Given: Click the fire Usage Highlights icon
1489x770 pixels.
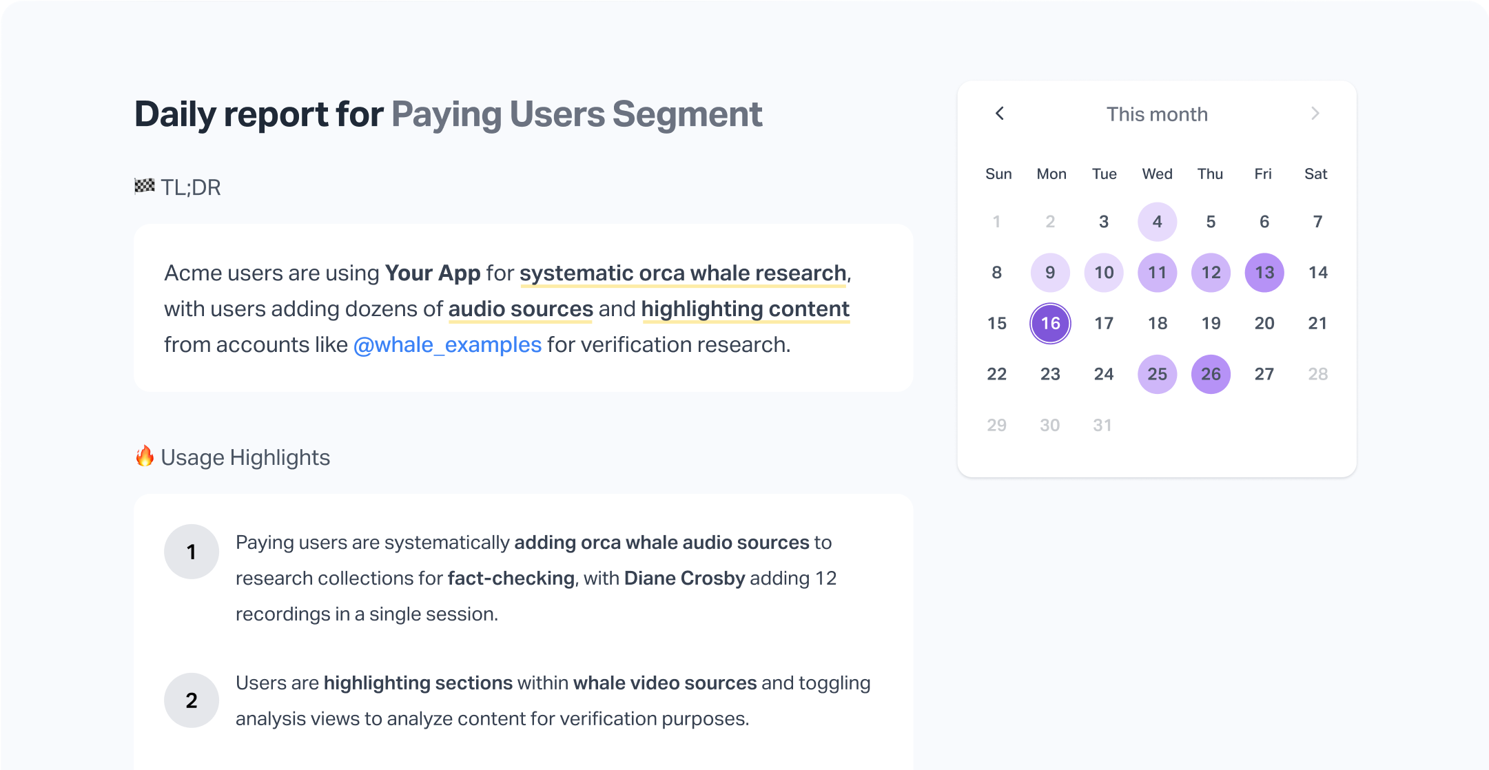Looking at the screenshot, I should (x=145, y=456).
